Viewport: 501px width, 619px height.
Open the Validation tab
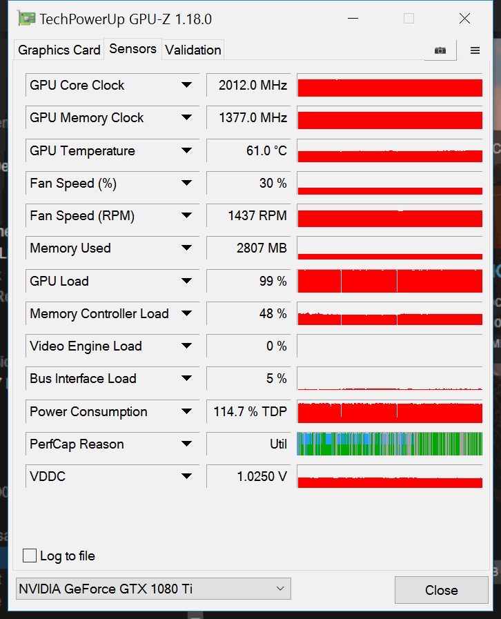coord(193,50)
